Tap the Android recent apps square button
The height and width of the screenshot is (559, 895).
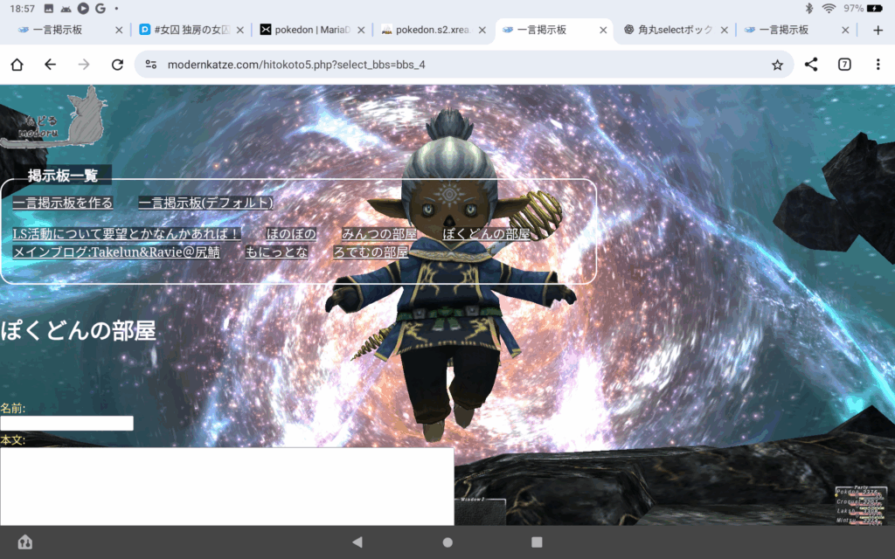coord(537,542)
